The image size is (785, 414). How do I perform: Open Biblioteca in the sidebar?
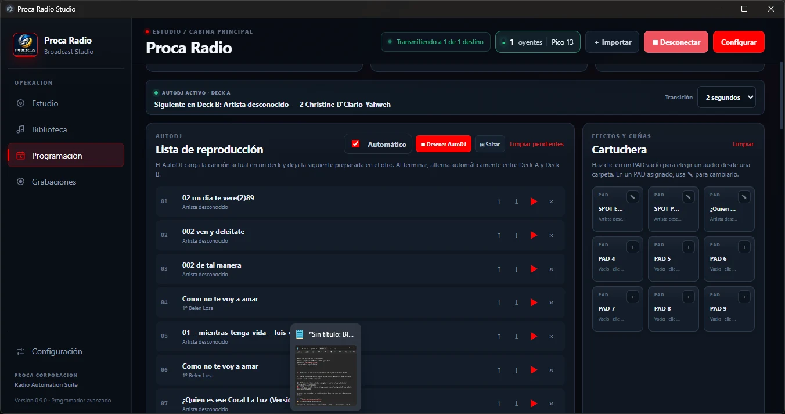coord(66,129)
